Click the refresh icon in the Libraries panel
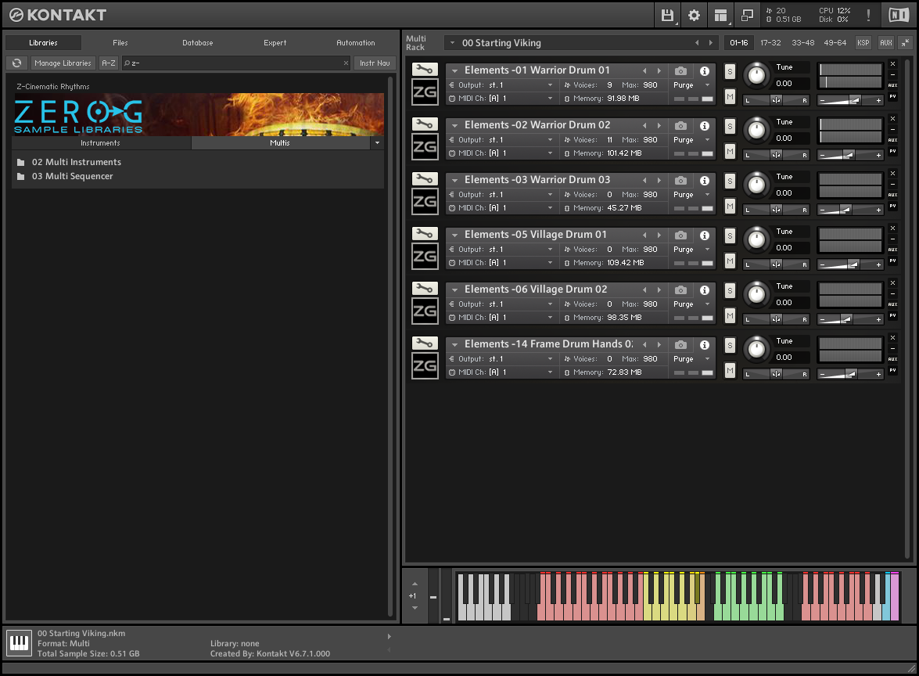 (16, 63)
